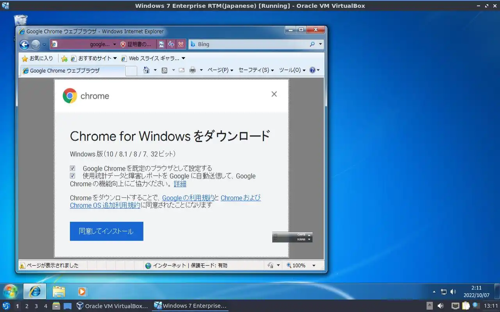Open Chrome OS 追加利用規約 link
Viewport: 500px width, 312px height.
(105, 205)
